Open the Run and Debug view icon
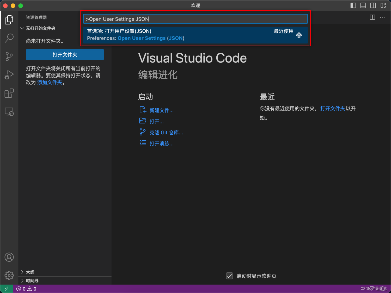 click(x=9, y=75)
